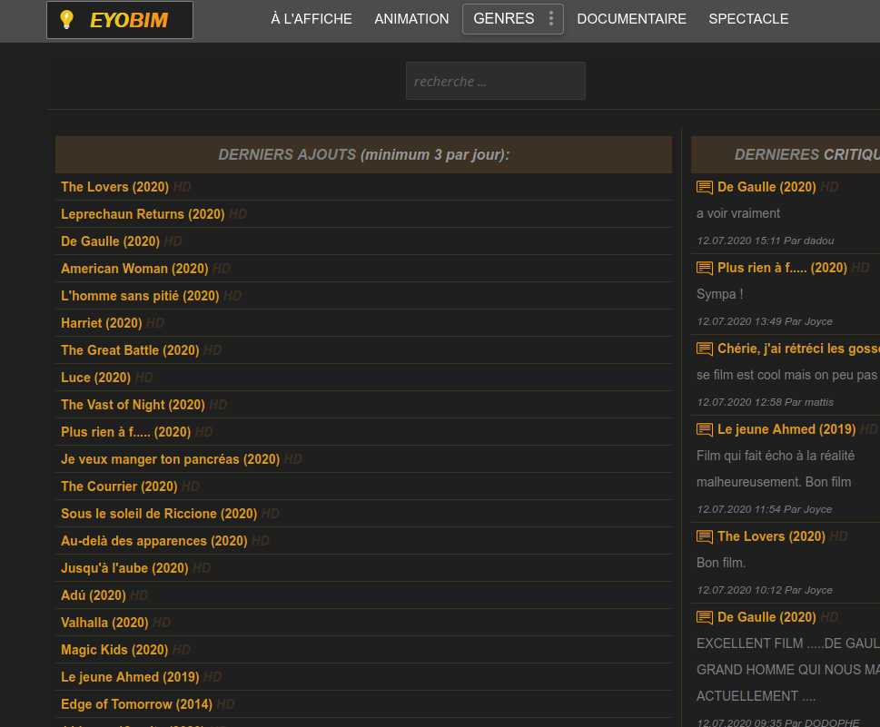This screenshot has height=727, width=880.
Task: Open Edge of Tomorrow (2014)
Action: [x=136, y=704]
